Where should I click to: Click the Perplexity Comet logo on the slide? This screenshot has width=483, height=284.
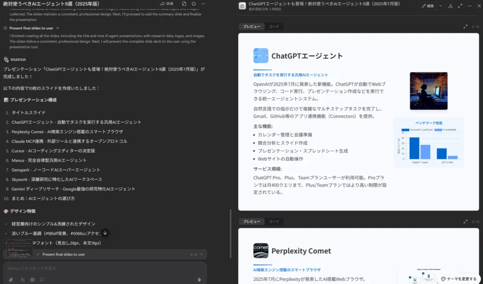click(x=260, y=251)
